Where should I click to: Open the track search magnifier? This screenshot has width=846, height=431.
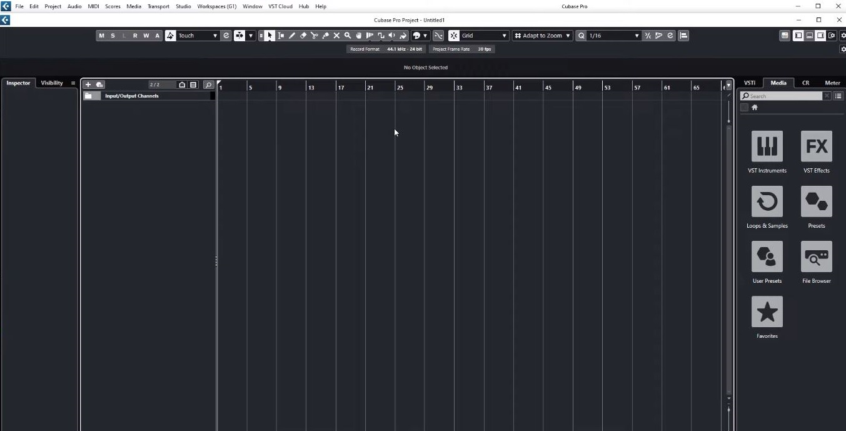pos(209,84)
